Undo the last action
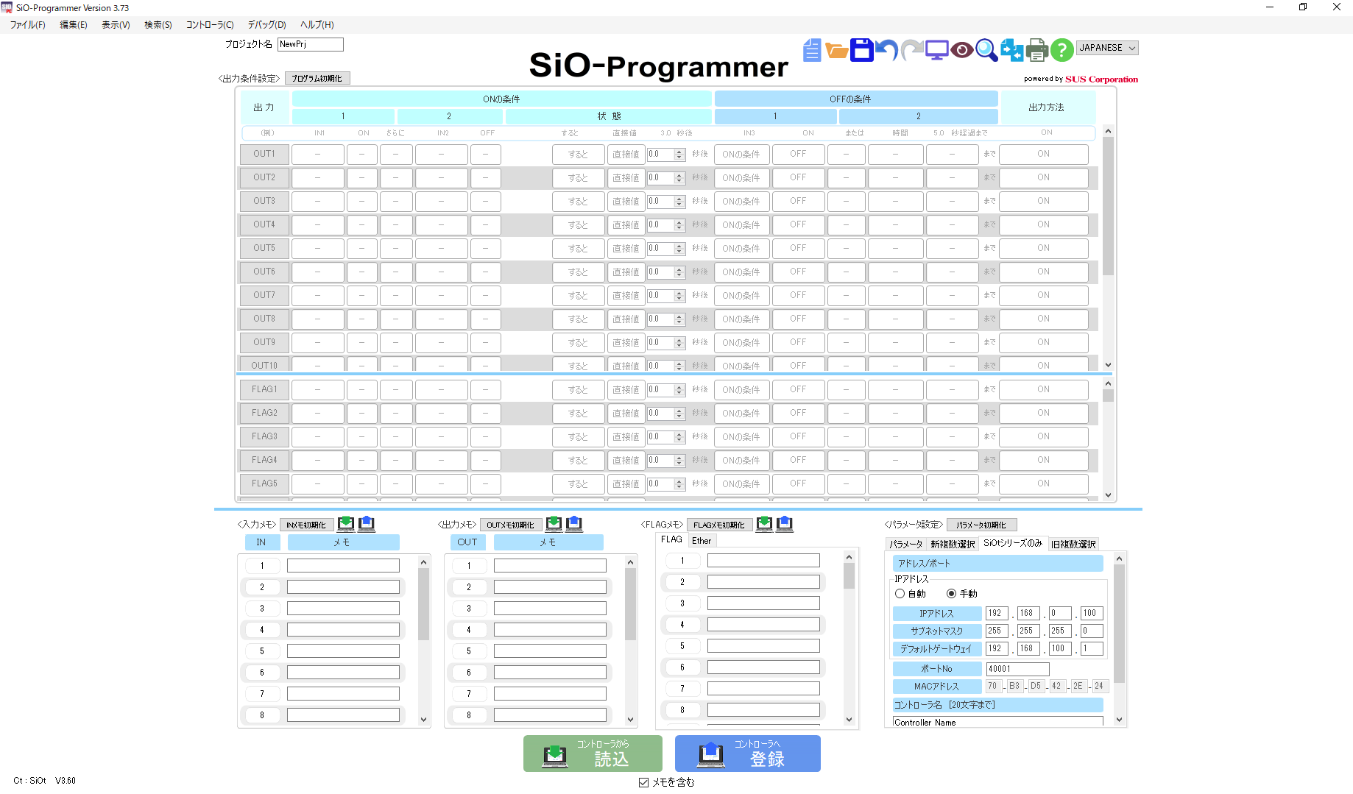1353x794 pixels. pyautogui.click(x=886, y=50)
